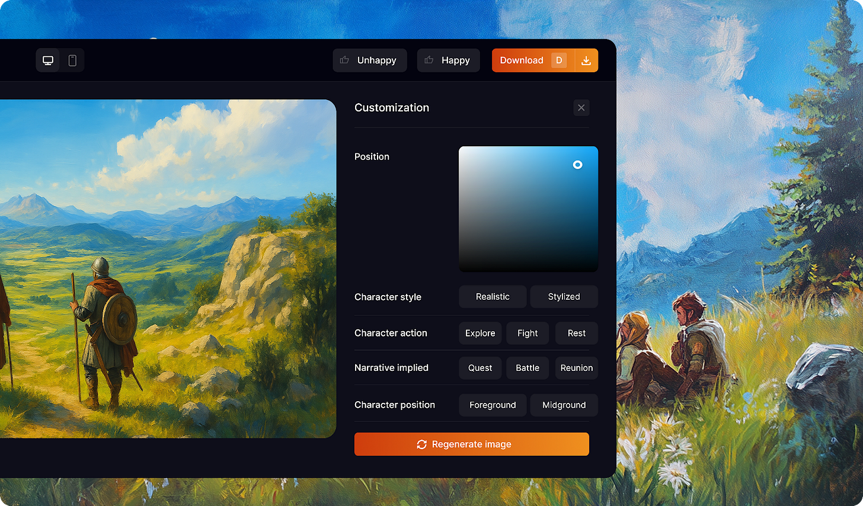Click the Character action label

(391, 333)
